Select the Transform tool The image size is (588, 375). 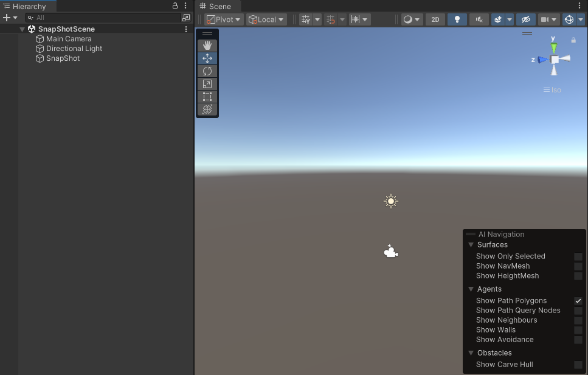[207, 109]
